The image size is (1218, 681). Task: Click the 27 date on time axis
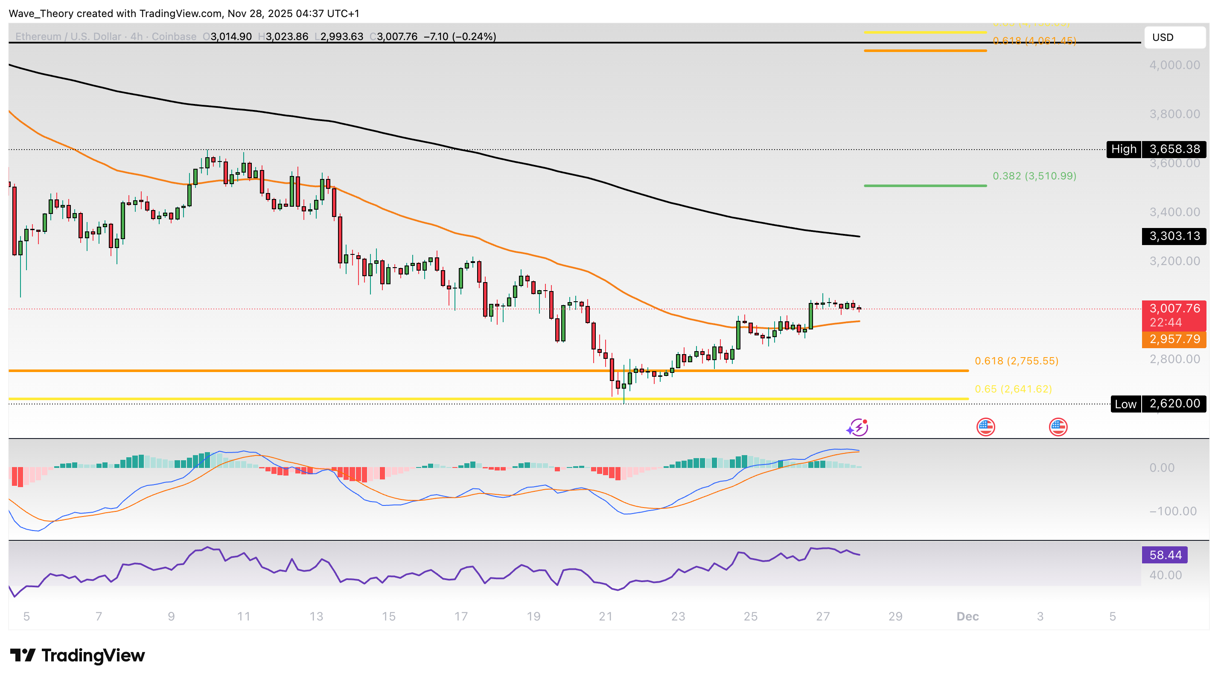(823, 616)
